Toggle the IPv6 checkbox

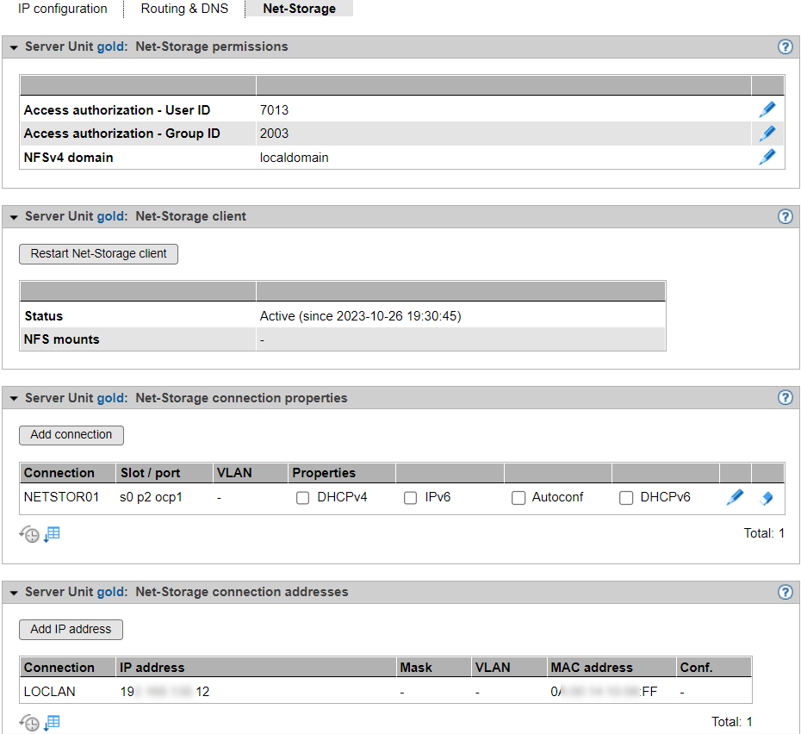pos(411,498)
